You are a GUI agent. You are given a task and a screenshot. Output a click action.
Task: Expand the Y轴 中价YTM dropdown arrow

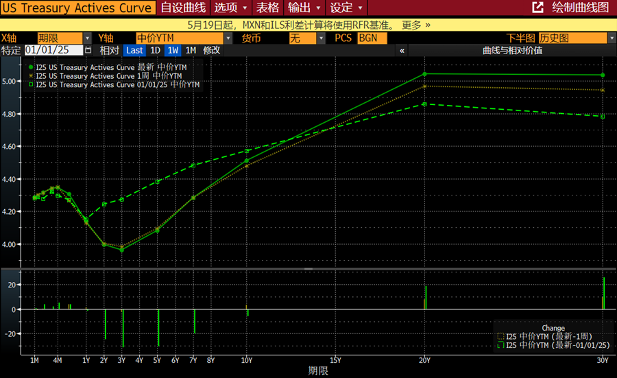pos(228,38)
